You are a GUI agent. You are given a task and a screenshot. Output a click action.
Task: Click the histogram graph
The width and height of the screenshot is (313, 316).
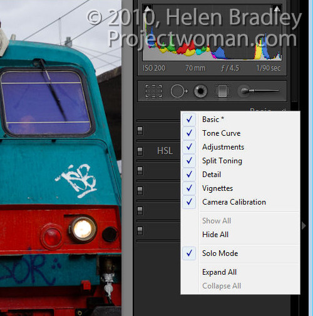tap(212, 33)
